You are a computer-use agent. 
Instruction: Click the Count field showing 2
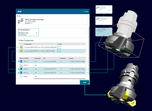(59, 47)
